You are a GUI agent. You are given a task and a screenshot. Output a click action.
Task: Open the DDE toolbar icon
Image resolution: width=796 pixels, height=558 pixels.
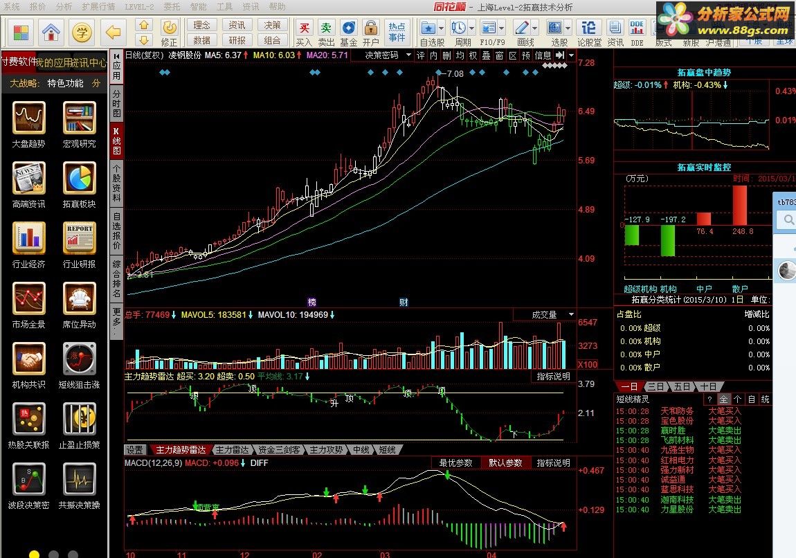[x=637, y=33]
